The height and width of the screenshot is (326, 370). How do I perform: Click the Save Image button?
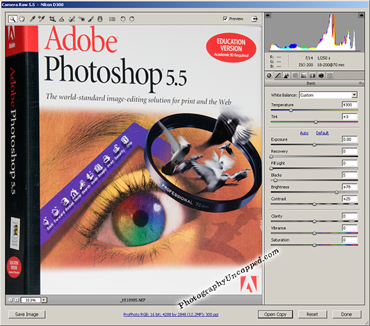(27, 315)
